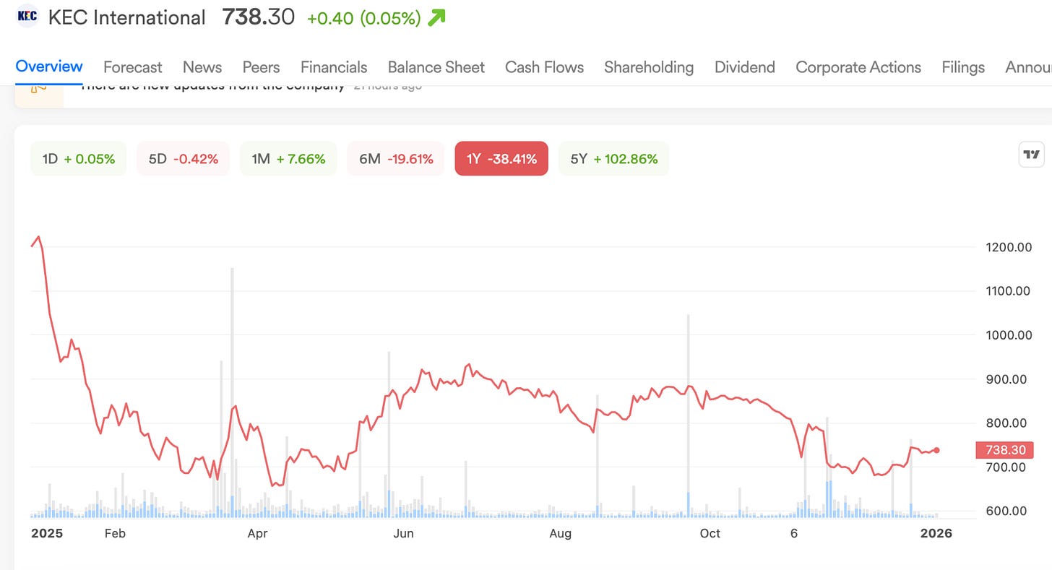
Task: Select the 6M timeframe button
Action: point(396,159)
